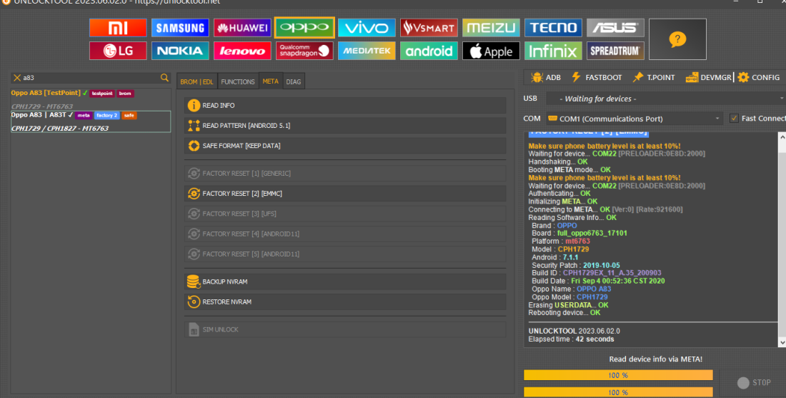Toggle the Fast Connect checkbox
786x398 pixels.
pyautogui.click(x=734, y=119)
